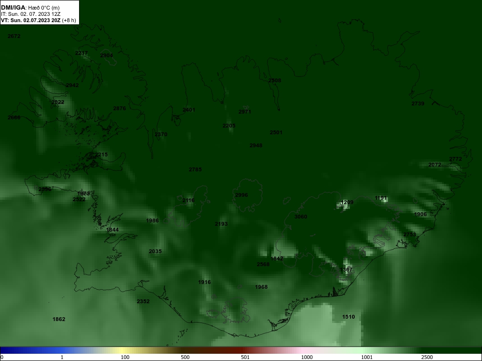482x361 pixels.
Task: Click the map value 1873
Action: point(83,193)
